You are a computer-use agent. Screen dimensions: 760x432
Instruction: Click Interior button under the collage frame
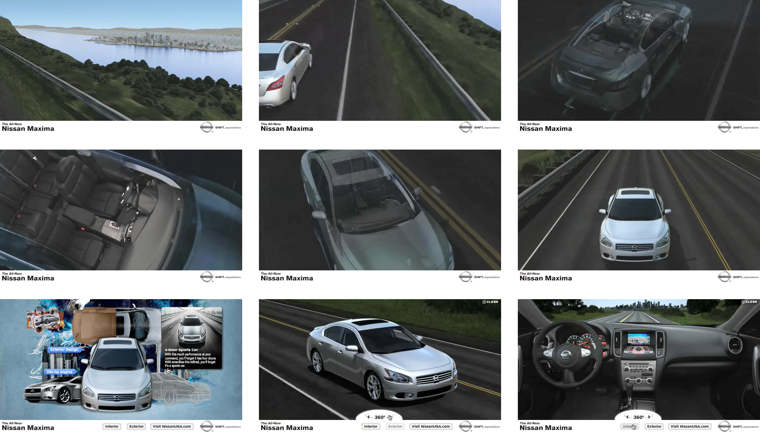point(112,426)
